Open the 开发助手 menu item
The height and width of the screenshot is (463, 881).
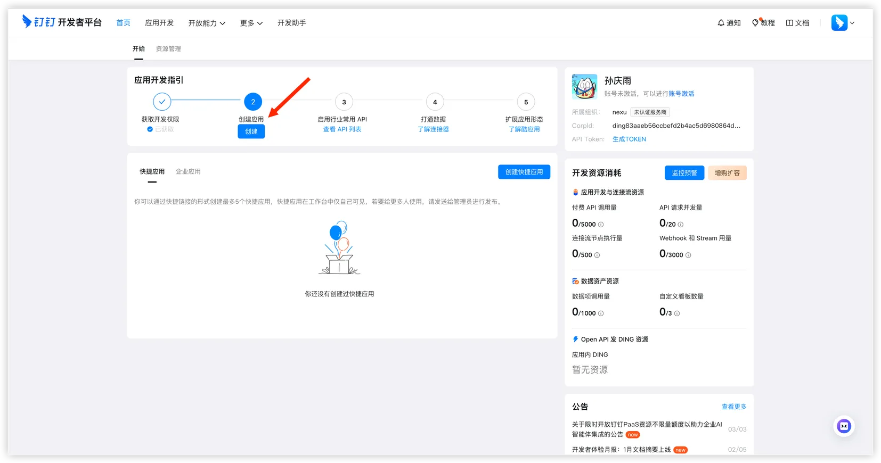click(291, 23)
